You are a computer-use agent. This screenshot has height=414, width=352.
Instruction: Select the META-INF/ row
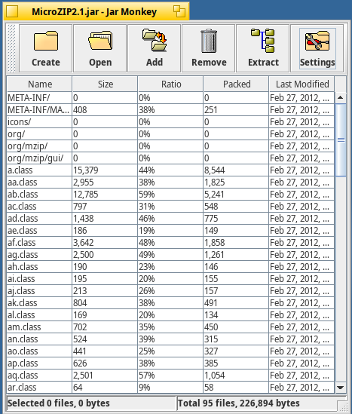[x=170, y=98]
